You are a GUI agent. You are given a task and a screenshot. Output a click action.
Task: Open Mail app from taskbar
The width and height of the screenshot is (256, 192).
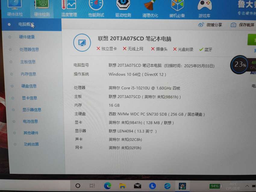(137, 186)
